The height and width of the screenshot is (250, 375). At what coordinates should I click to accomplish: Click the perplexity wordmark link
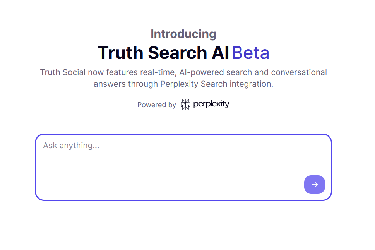pos(211,104)
